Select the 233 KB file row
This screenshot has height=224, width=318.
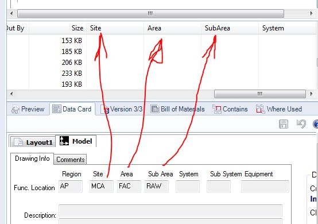(161, 74)
